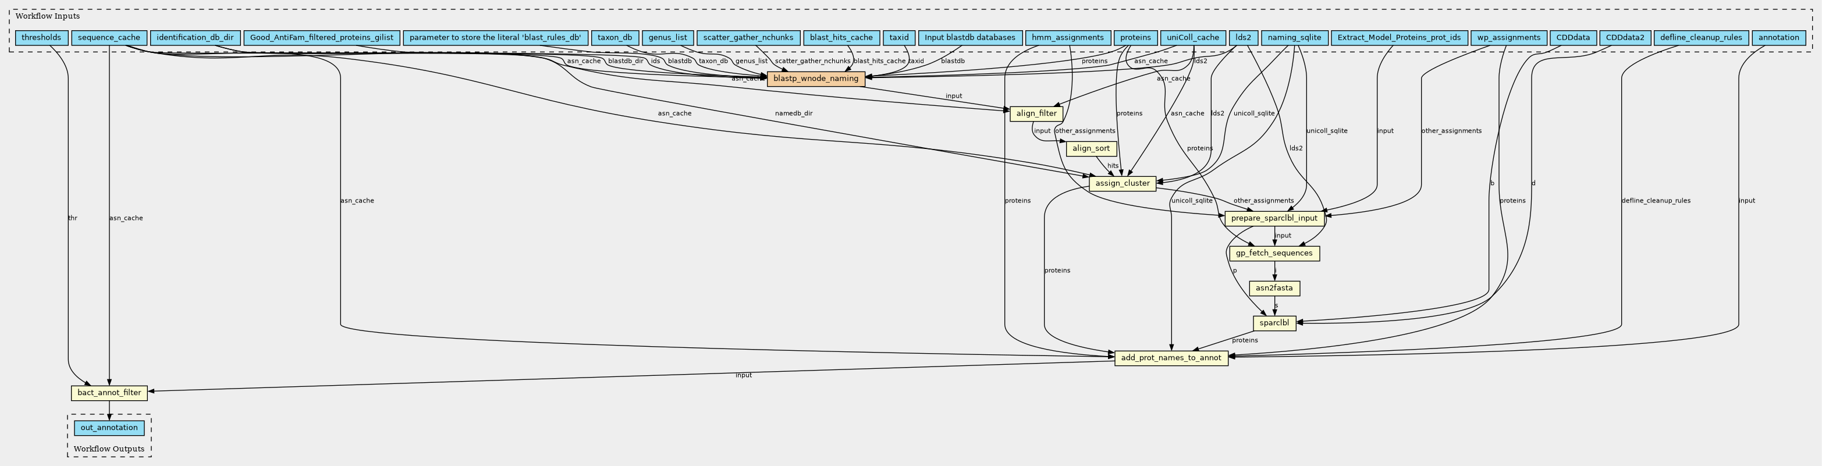Viewport: 1822px width, 466px height.
Task: Select the thresholds input node
Action: (x=41, y=37)
